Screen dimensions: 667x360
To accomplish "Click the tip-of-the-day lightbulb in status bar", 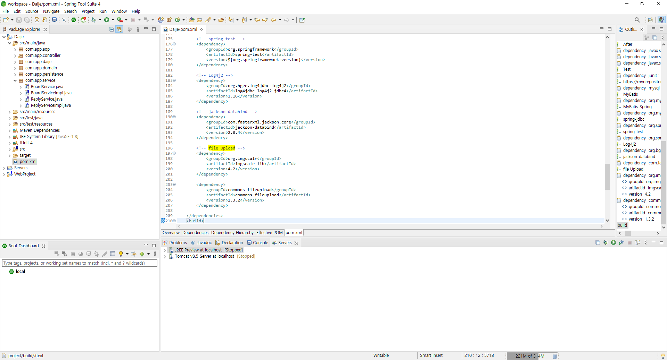I will pos(663,356).
